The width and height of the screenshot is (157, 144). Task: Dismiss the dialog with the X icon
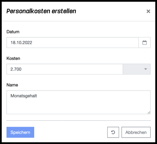tap(148, 11)
